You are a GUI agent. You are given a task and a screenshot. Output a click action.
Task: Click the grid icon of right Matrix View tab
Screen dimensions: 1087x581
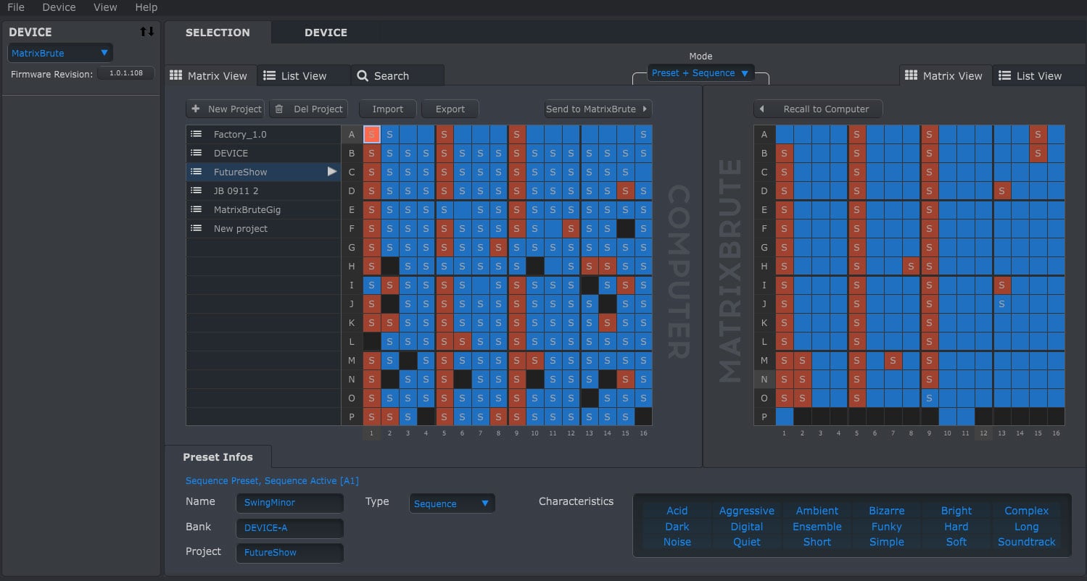pos(911,75)
